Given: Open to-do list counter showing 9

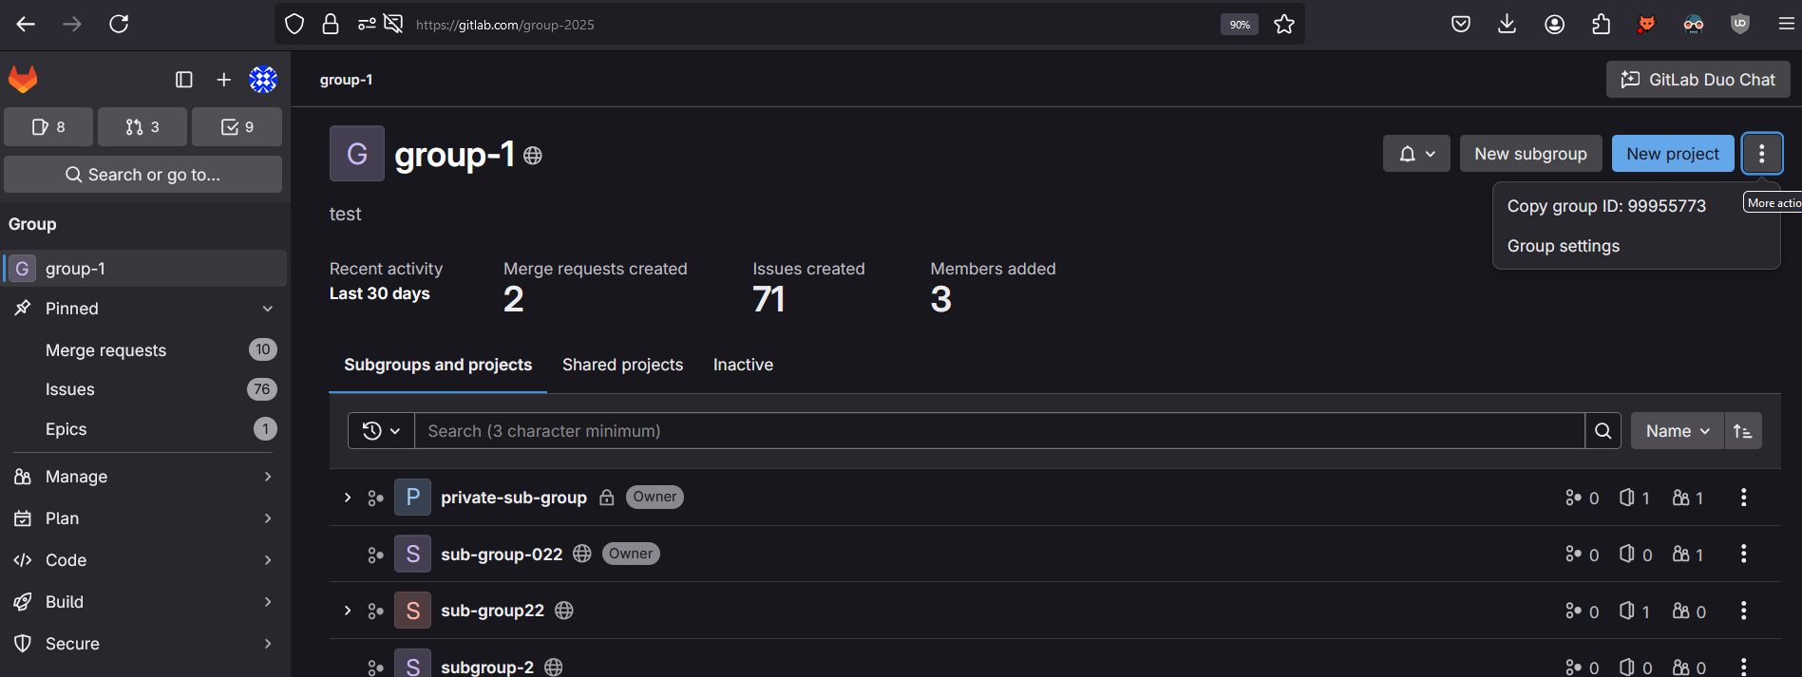Looking at the screenshot, I should [237, 127].
